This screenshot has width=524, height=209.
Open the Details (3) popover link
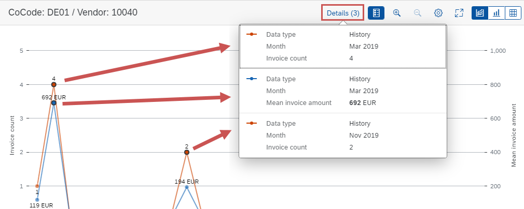[x=343, y=13]
